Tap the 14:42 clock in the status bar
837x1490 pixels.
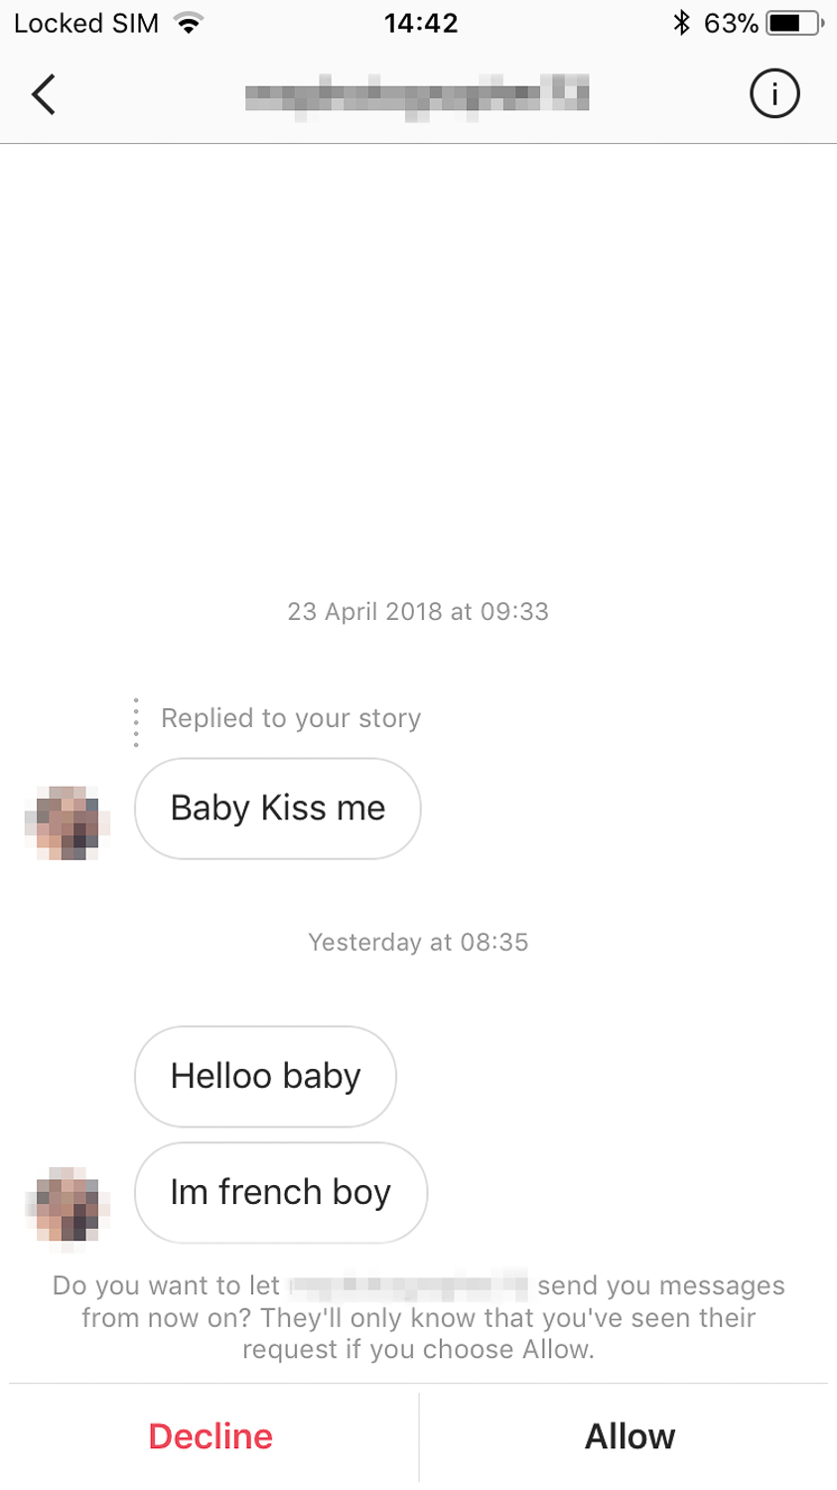[421, 23]
